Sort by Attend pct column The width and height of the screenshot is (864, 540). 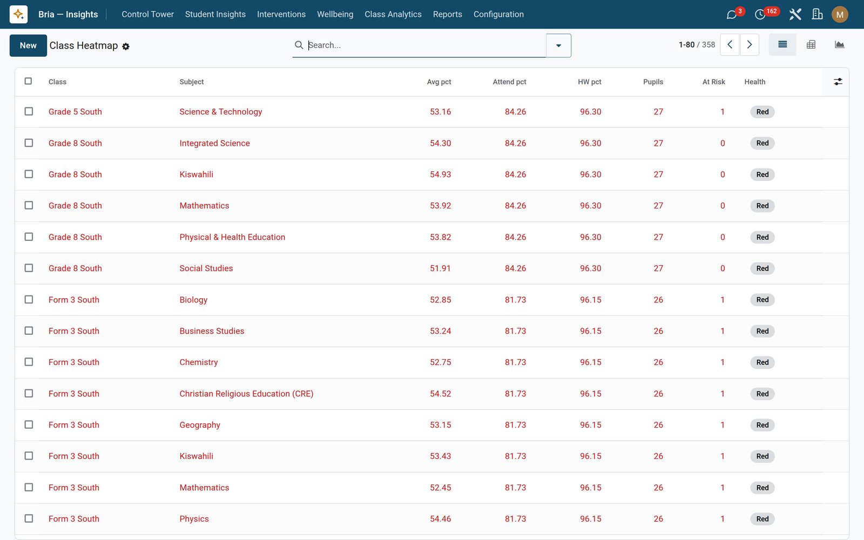pyautogui.click(x=509, y=82)
